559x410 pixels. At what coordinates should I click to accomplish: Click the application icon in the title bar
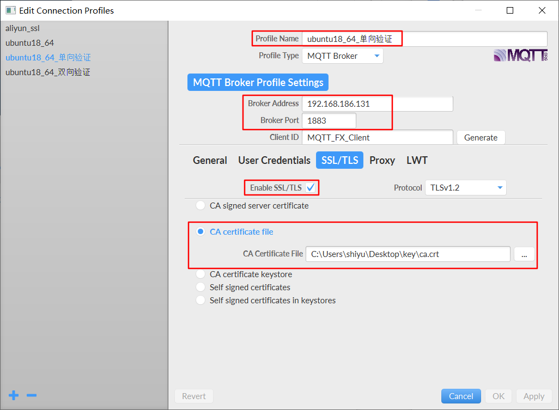(9, 10)
